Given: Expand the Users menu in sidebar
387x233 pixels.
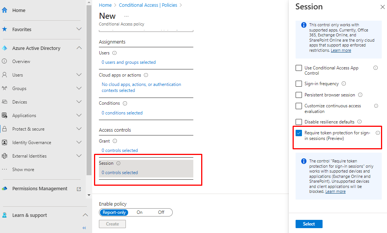Looking at the screenshot, I should (x=79, y=75).
